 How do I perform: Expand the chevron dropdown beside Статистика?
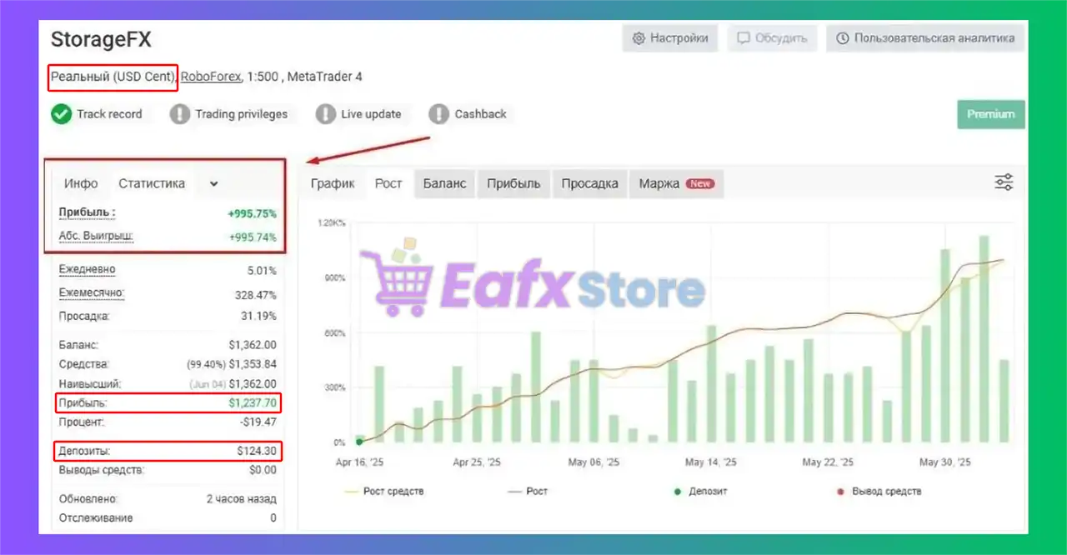click(x=213, y=183)
